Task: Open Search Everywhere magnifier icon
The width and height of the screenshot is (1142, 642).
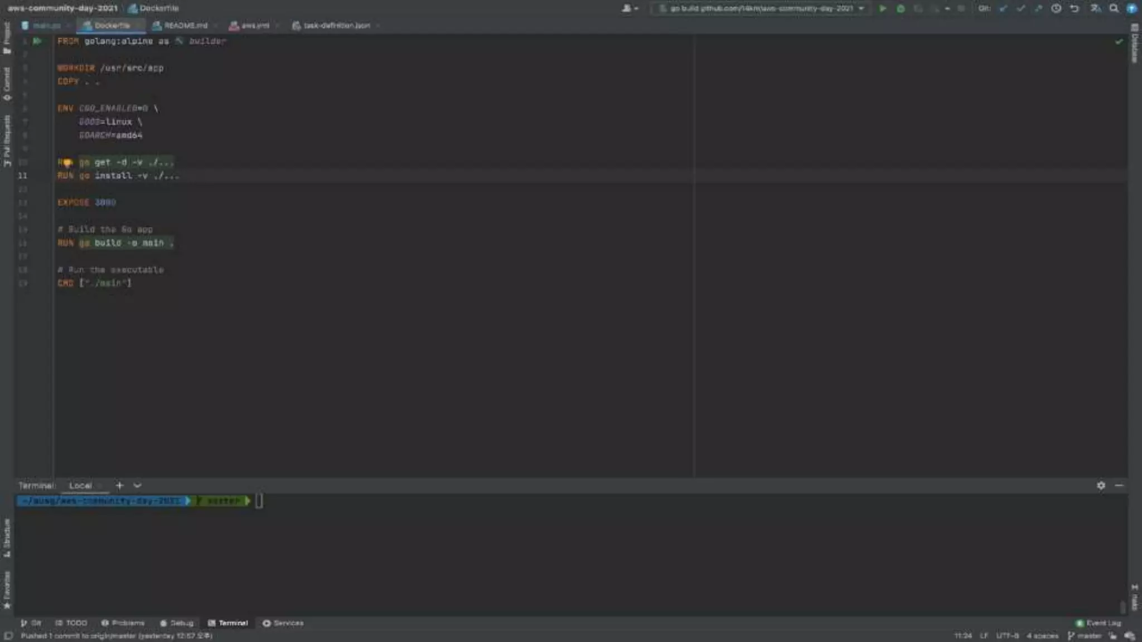Action: point(1114,8)
